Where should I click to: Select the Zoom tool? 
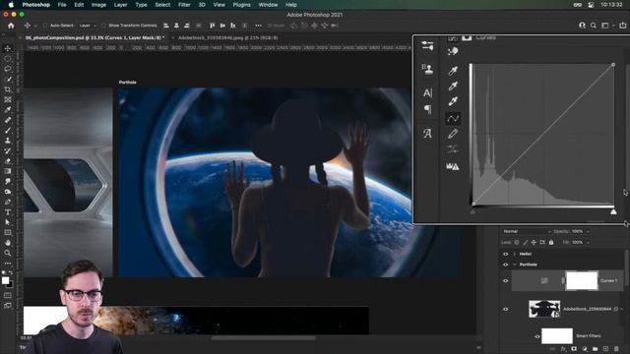coord(8,253)
